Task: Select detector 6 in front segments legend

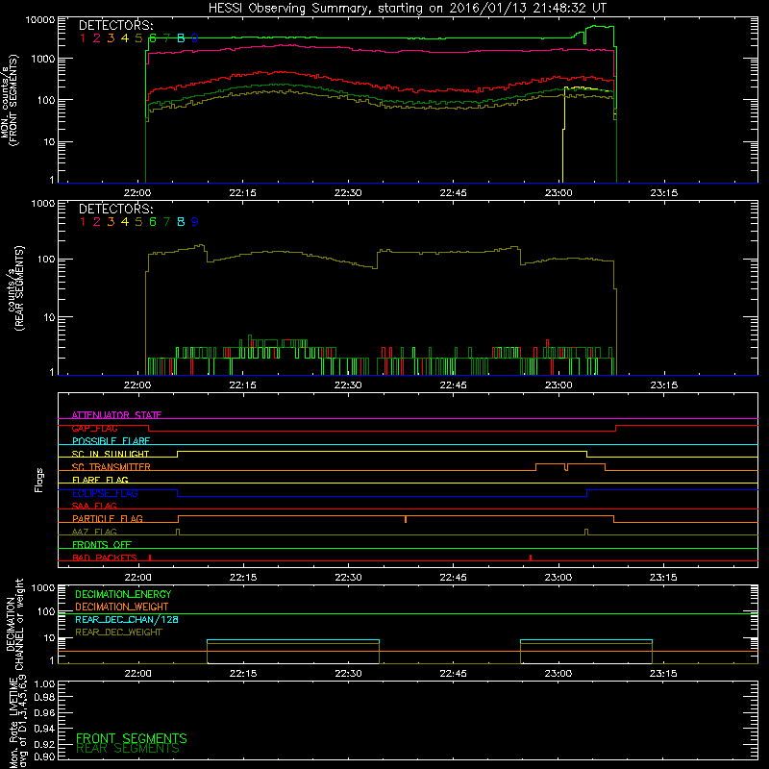Action: pos(153,38)
